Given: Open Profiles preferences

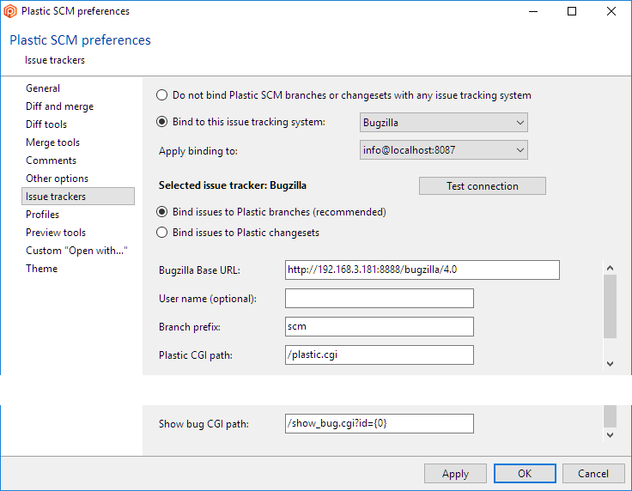Looking at the screenshot, I should click(42, 215).
